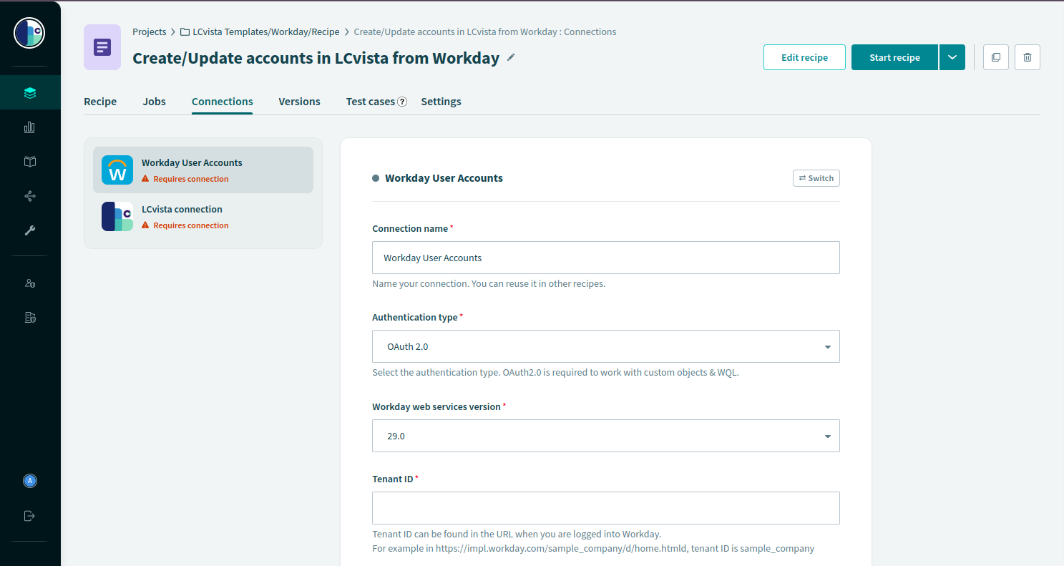Screen dimensions: 1064x566
Task: Open the community library book icon
Action: tap(29, 162)
